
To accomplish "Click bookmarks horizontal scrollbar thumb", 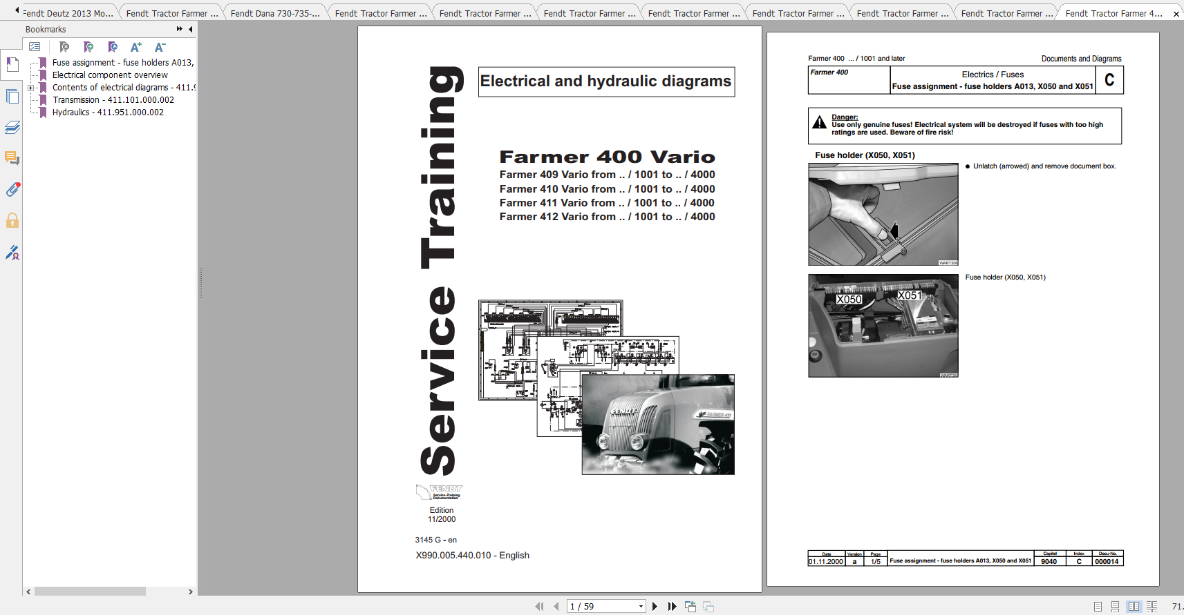I will coord(90,592).
